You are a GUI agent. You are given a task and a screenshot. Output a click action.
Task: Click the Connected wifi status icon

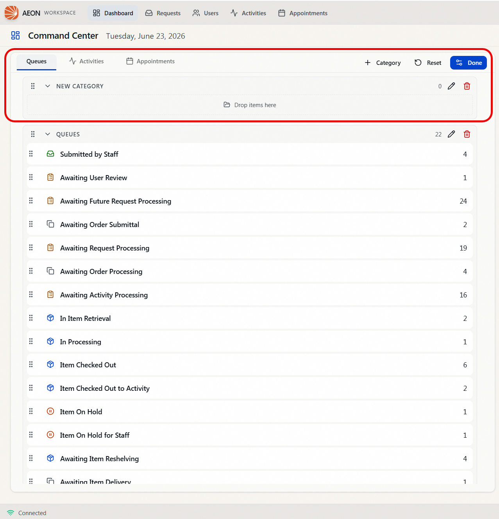tap(11, 513)
